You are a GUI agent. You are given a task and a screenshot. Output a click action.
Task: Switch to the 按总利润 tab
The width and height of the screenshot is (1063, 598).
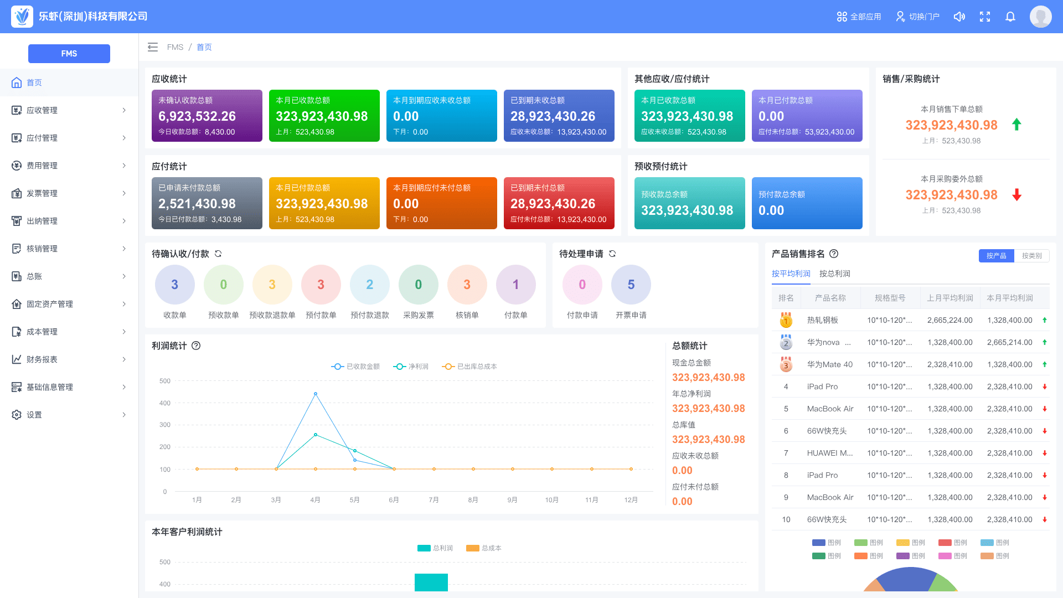834,274
